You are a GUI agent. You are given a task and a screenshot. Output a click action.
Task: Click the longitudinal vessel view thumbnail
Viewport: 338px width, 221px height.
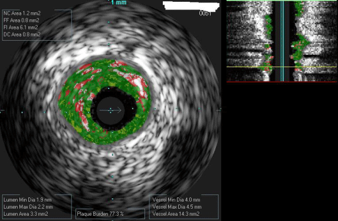click(281, 41)
